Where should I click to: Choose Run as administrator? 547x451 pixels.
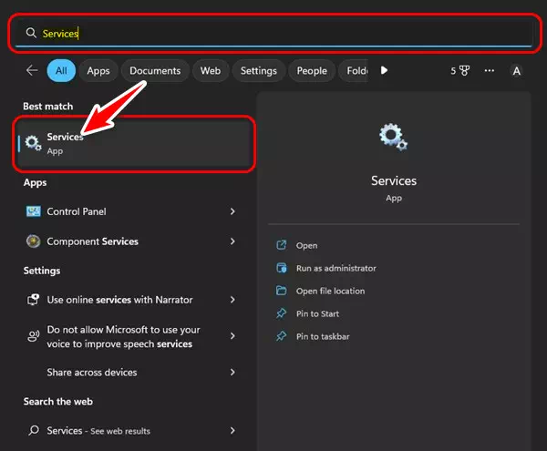[x=335, y=268]
